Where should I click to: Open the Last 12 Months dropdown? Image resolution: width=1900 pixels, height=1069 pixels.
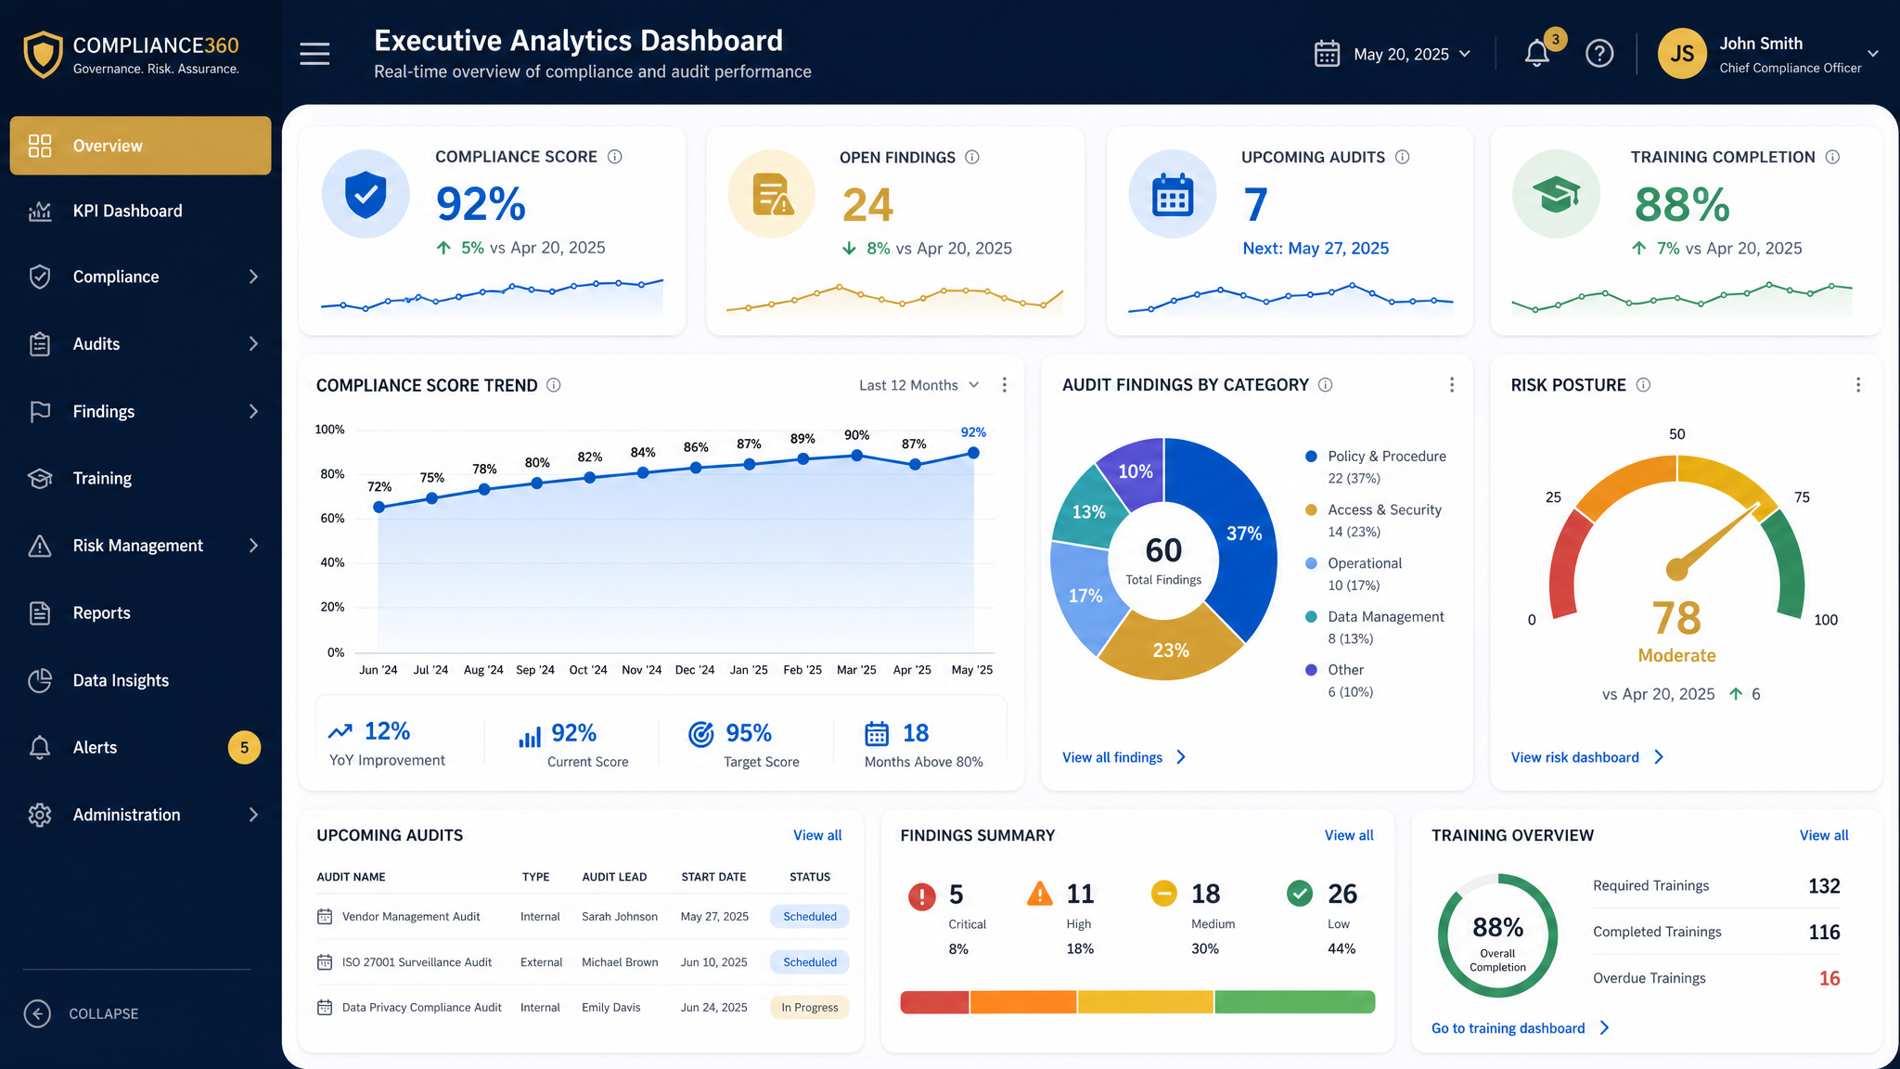pos(918,385)
